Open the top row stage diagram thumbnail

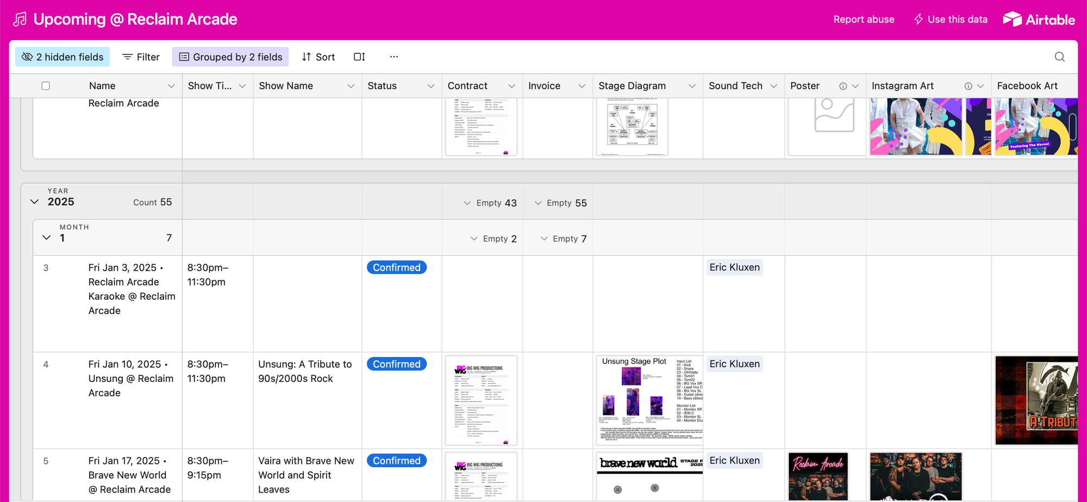[x=632, y=127]
